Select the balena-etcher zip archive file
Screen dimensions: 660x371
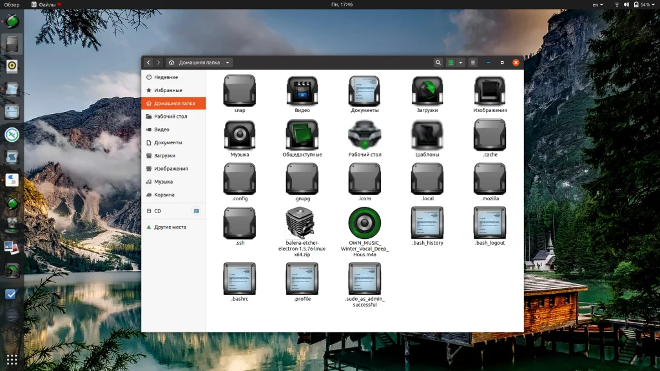[x=302, y=224]
